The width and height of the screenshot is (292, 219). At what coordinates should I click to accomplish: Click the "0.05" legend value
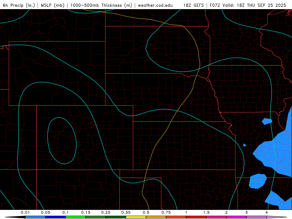[x=45, y=212]
